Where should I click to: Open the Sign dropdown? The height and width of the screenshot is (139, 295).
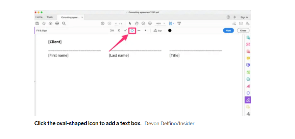coord(158,30)
